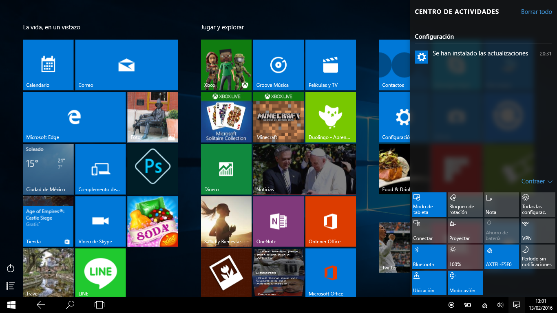
Task: Open the Microsoft Edge tile
Action: click(74, 117)
